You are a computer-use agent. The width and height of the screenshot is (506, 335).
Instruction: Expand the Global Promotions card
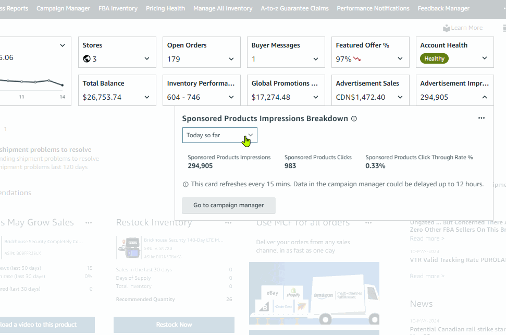point(316,97)
